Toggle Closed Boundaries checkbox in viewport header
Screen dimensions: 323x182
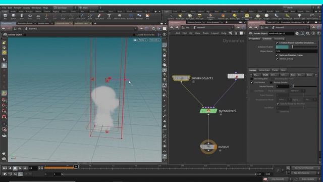pos(134,35)
